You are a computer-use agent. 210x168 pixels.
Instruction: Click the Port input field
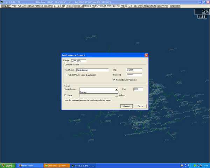click(138, 89)
